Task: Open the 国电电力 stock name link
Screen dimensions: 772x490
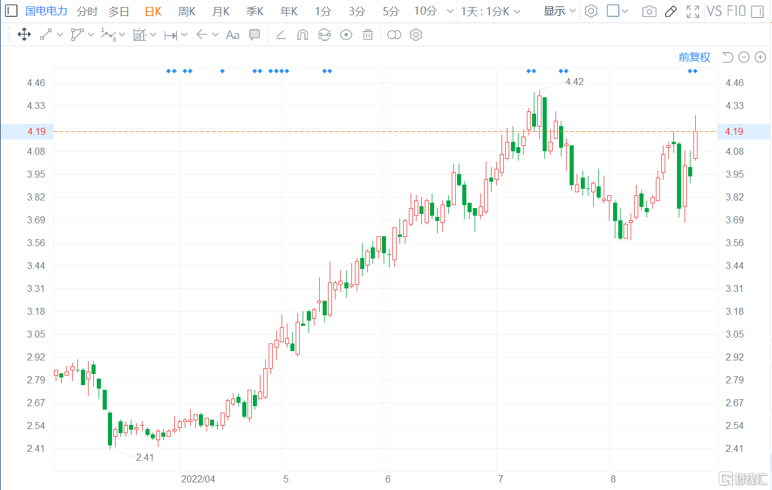Action: [x=46, y=11]
